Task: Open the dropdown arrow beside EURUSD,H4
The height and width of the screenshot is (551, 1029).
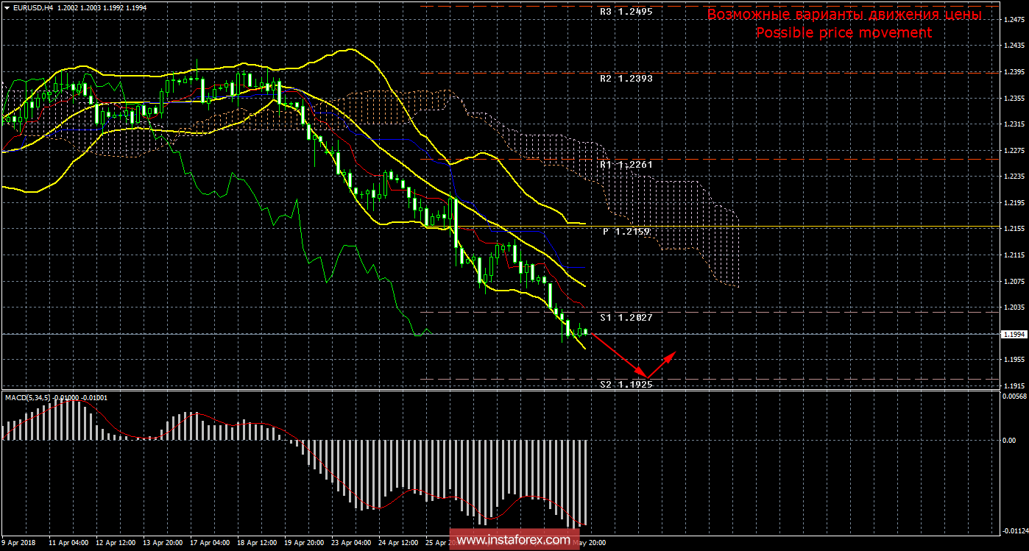Action: (x=6, y=7)
